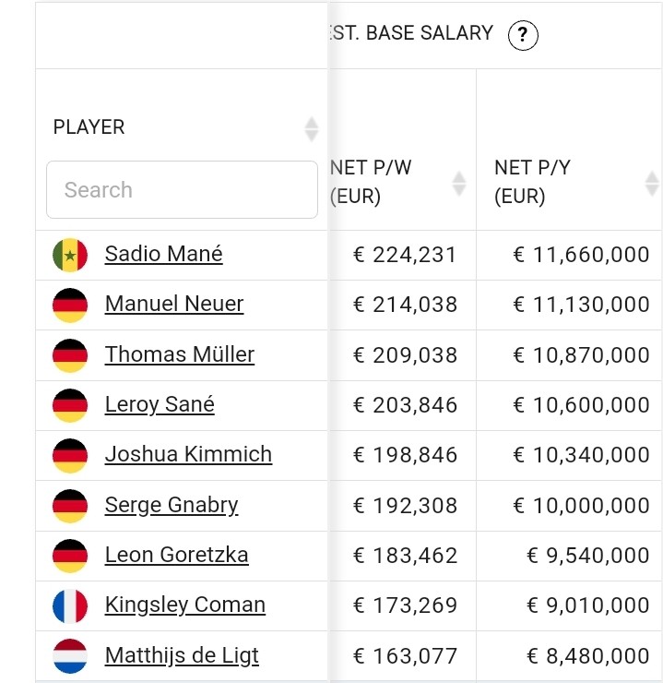
Task: Go to Kingsley Coman's player page
Action: 184,605
